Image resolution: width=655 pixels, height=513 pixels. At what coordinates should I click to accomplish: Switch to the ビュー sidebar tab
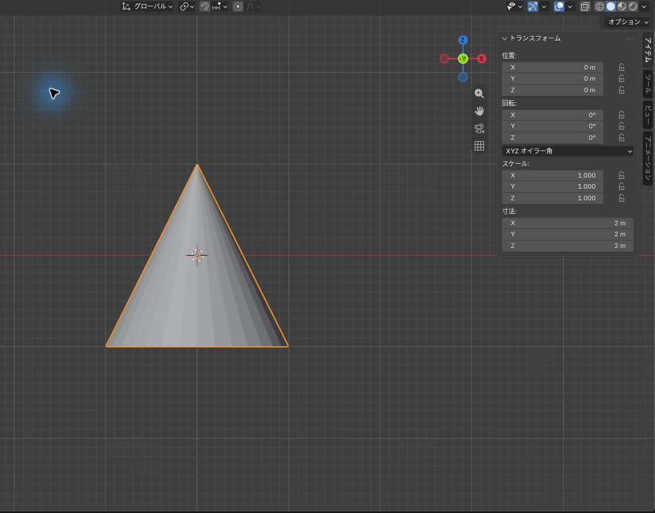(648, 114)
